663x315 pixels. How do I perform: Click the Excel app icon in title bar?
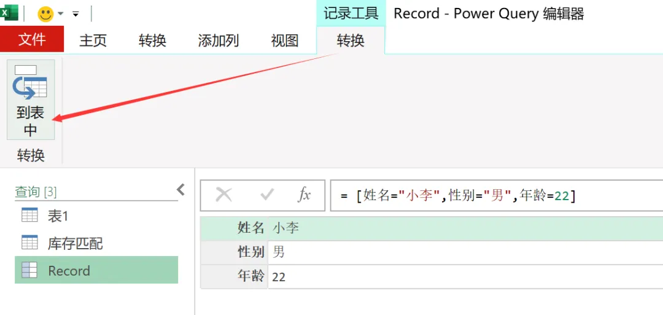9,14
